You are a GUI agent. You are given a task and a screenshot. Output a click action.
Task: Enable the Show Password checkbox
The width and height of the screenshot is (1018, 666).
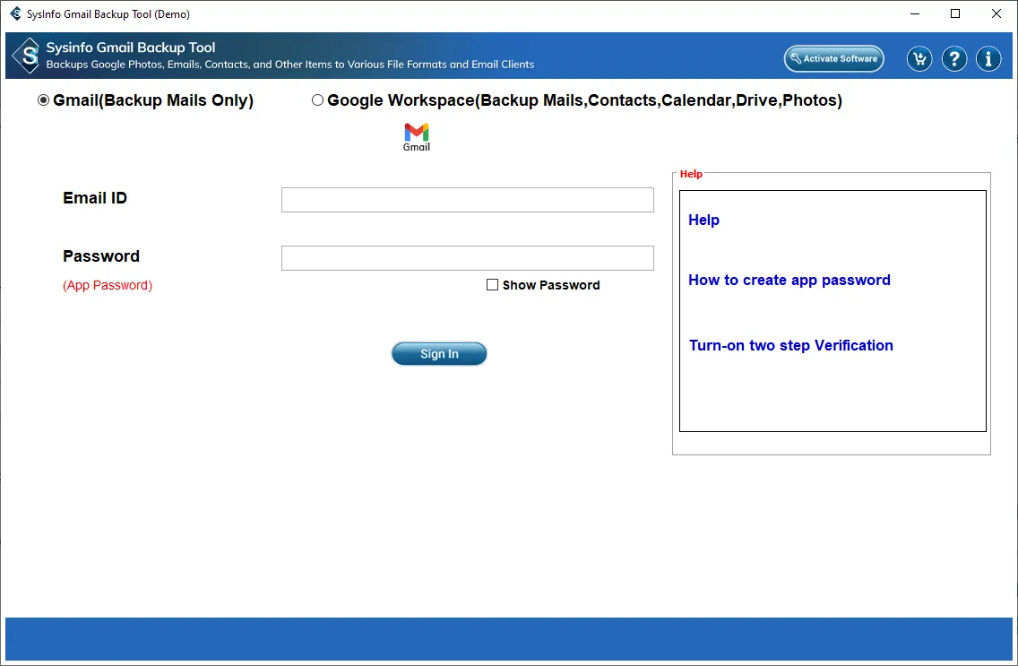tap(492, 284)
